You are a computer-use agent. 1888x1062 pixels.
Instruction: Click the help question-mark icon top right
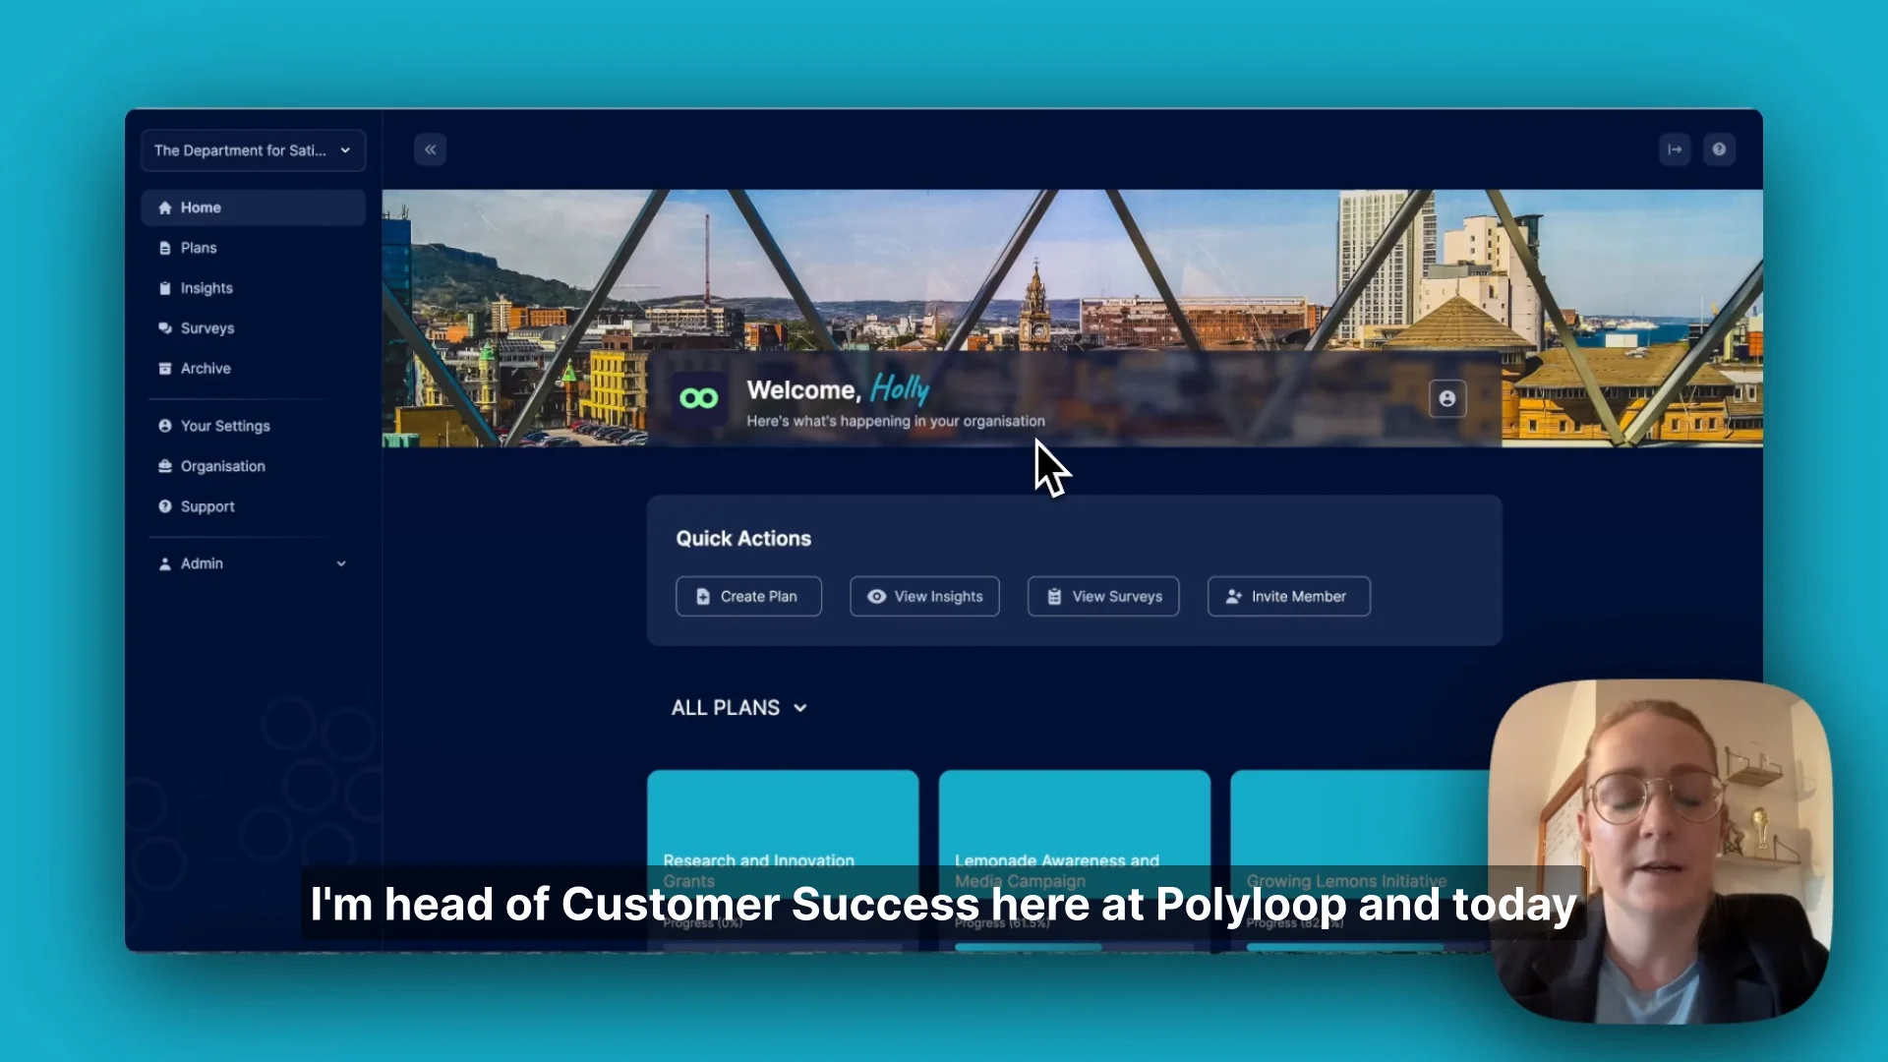coord(1719,149)
